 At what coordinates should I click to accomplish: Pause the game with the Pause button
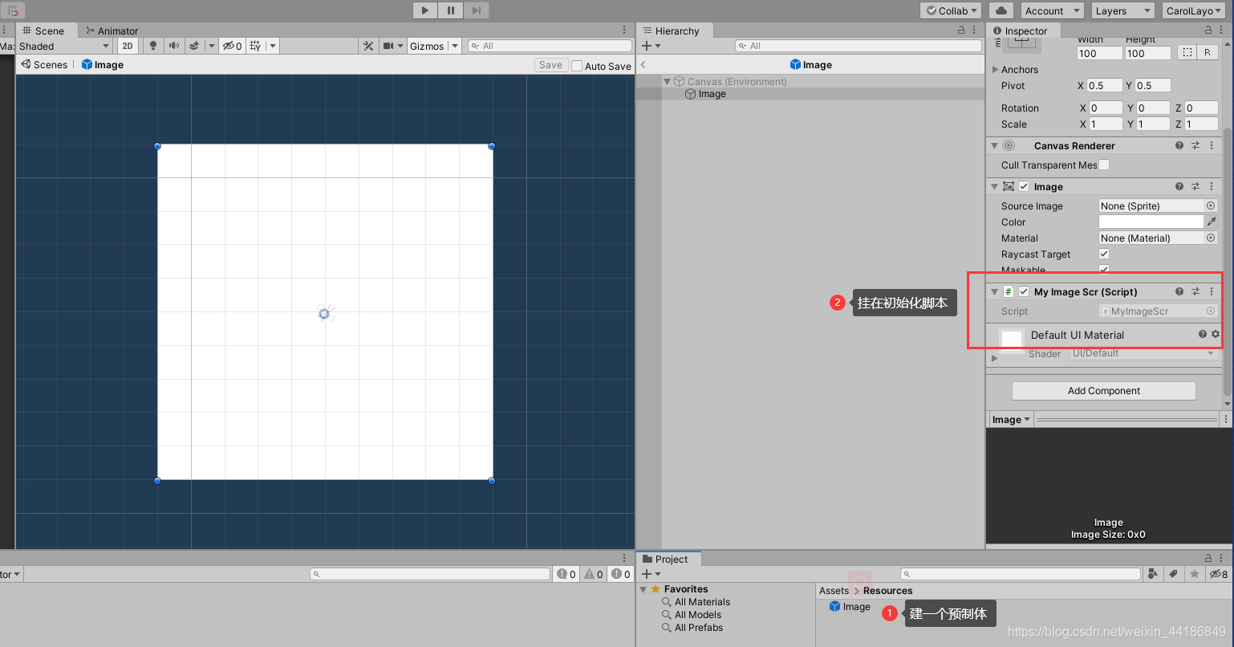(451, 10)
